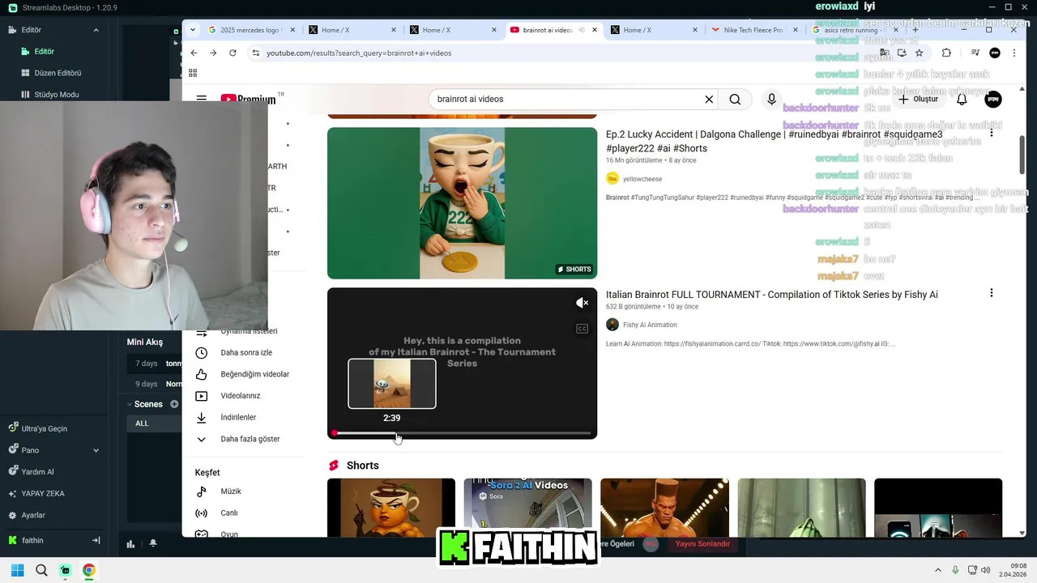Bookmark this page with star icon

pos(919,53)
